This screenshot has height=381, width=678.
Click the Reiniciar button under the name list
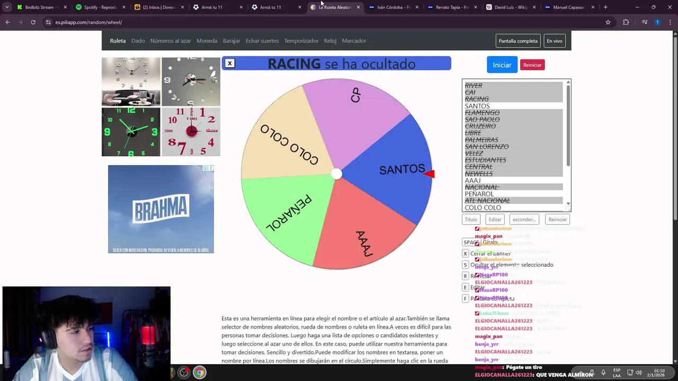tap(557, 220)
